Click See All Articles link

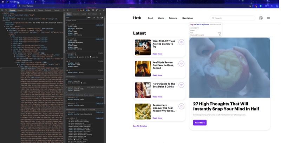coord(140,126)
